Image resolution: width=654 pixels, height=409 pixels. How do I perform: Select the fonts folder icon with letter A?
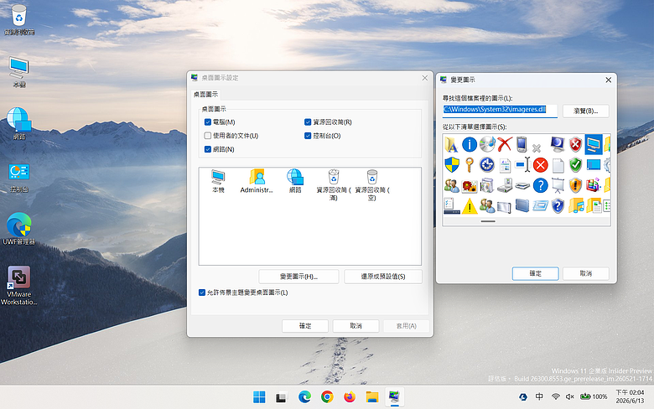coord(451,144)
